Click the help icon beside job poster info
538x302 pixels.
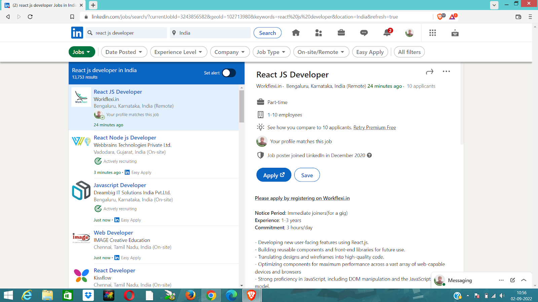369,155
